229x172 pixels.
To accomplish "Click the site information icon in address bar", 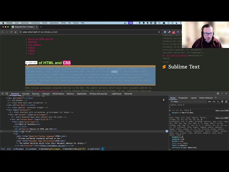I will tap(21, 32).
